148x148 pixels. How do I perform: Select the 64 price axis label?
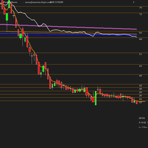tap(141, 33)
